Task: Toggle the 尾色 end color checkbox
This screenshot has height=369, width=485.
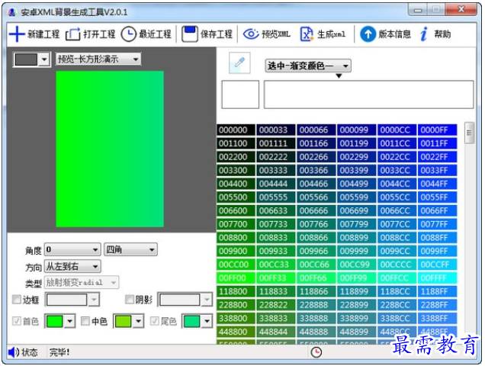Action: click(x=154, y=321)
